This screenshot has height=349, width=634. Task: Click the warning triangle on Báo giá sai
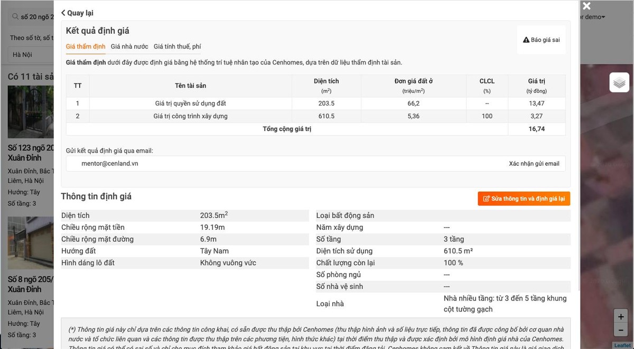pyautogui.click(x=526, y=39)
